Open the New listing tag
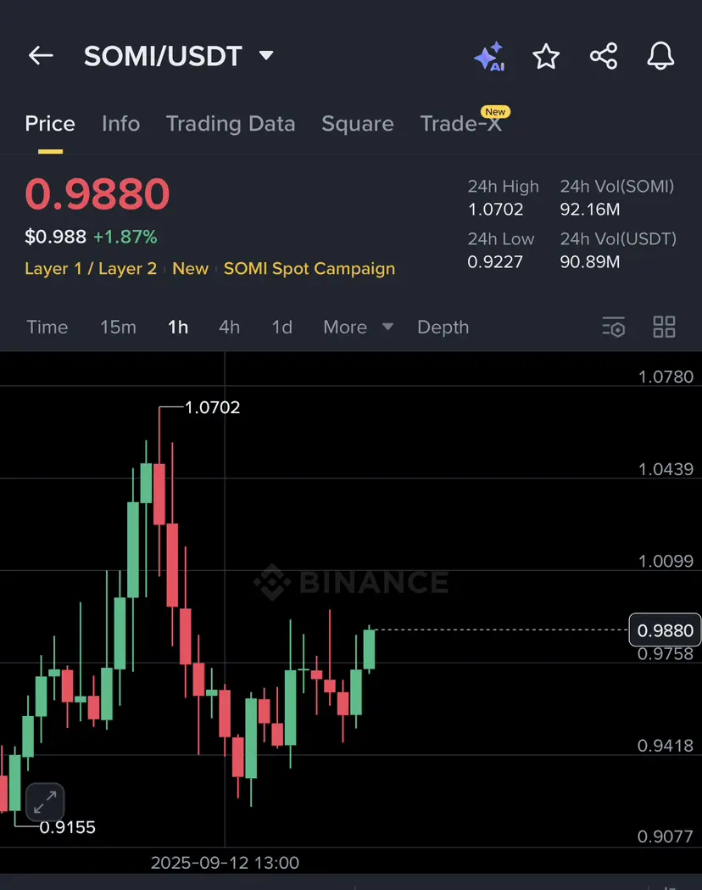 pyautogui.click(x=190, y=268)
